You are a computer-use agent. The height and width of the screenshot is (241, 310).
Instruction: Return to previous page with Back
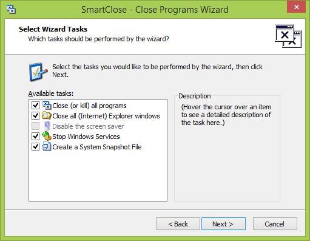pyautogui.click(x=178, y=224)
